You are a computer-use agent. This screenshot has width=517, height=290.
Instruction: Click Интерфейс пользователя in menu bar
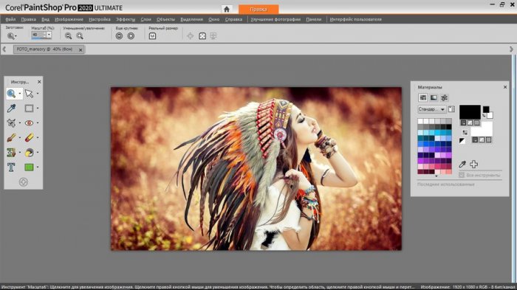[355, 19]
